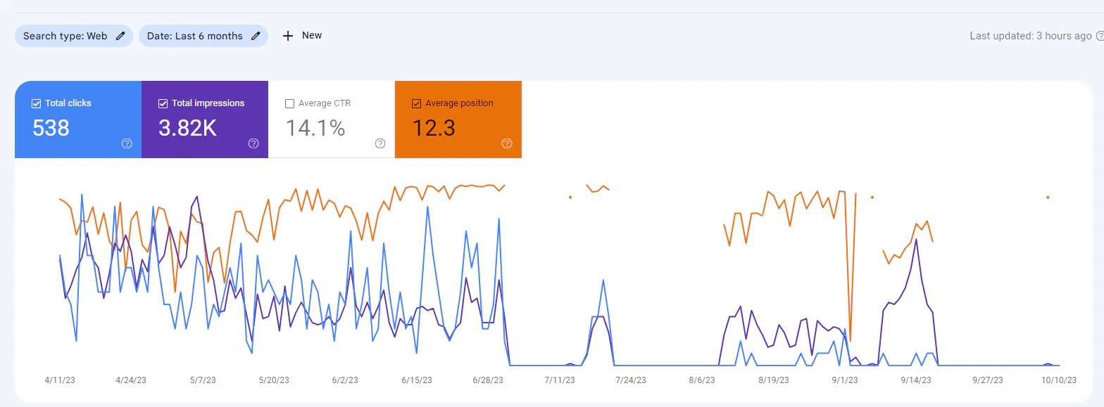Viewport: 1104px width, 407px height.
Task: Click the 9/1/23 axis date label
Action: coord(844,380)
